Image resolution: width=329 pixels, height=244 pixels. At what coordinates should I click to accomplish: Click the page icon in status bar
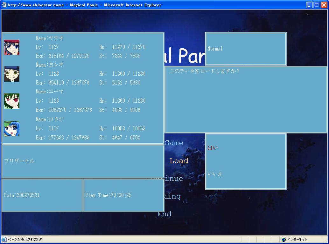pos(4,239)
